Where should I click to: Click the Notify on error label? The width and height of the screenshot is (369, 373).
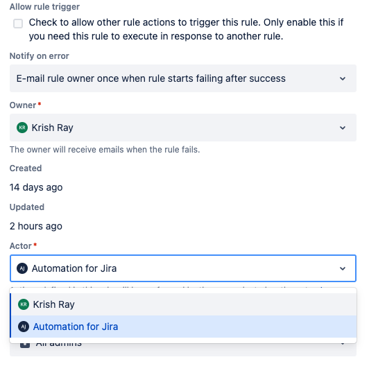click(40, 56)
